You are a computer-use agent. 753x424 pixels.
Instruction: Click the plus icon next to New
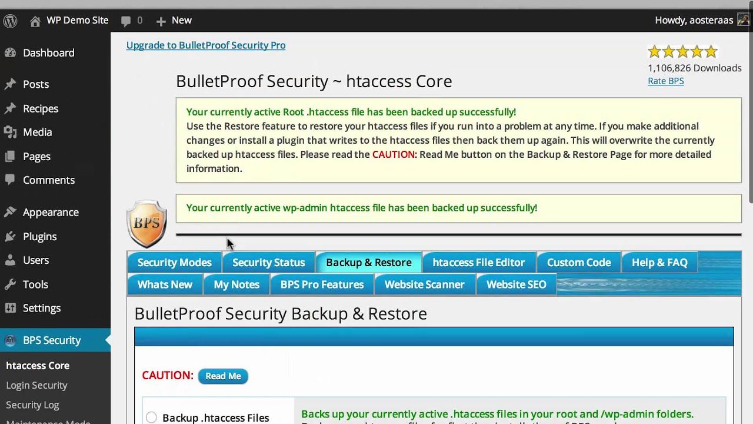161,21
